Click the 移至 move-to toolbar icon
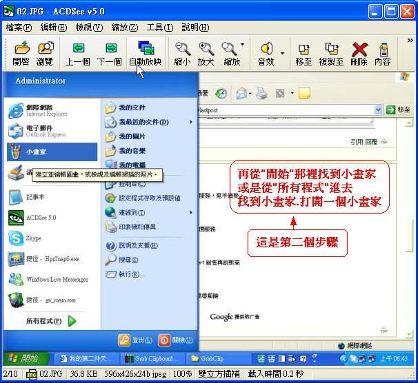Viewport: 418px width, 383px height. click(x=303, y=53)
